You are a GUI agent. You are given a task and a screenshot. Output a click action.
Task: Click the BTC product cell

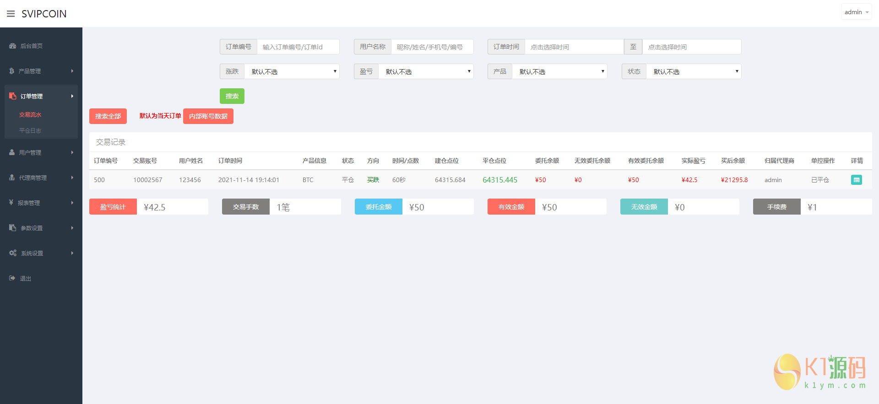click(308, 180)
